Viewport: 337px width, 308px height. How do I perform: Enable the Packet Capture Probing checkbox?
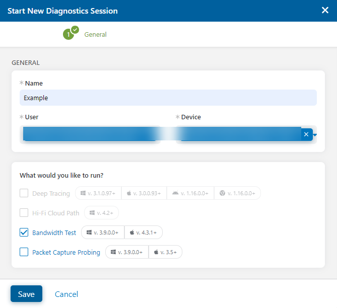24,252
